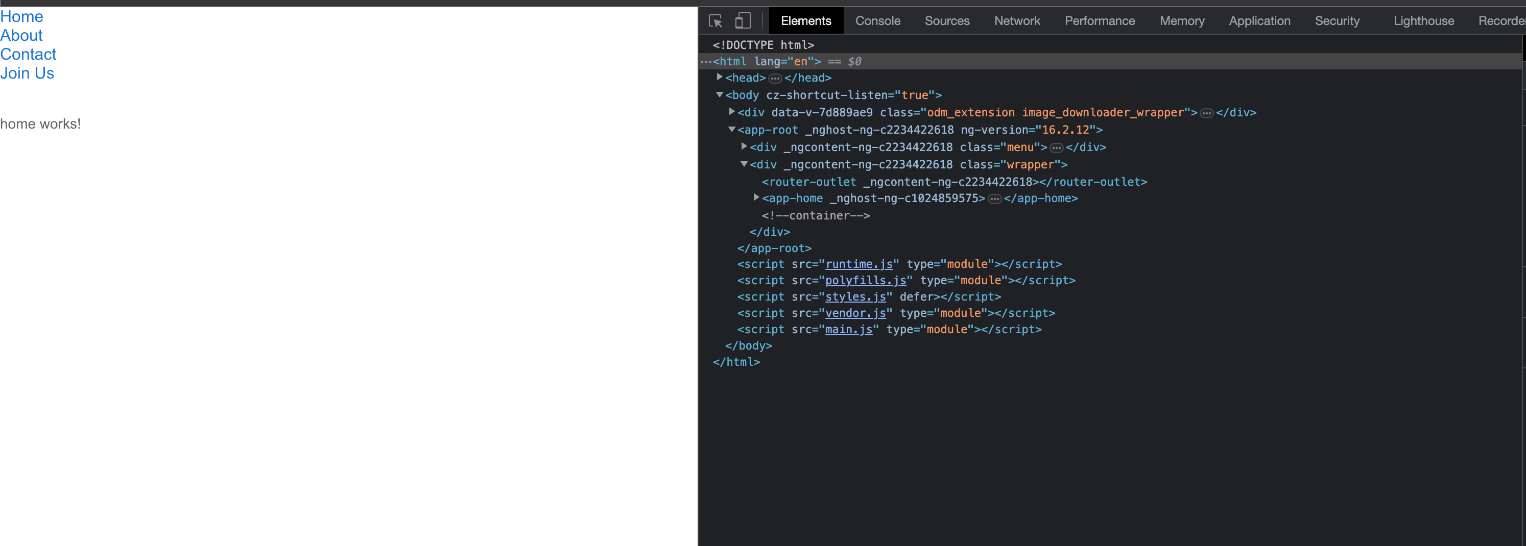Image resolution: width=1526 pixels, height=546 pixels.
Task: Follow the Contact link on the page
Action: pos(28,55)
